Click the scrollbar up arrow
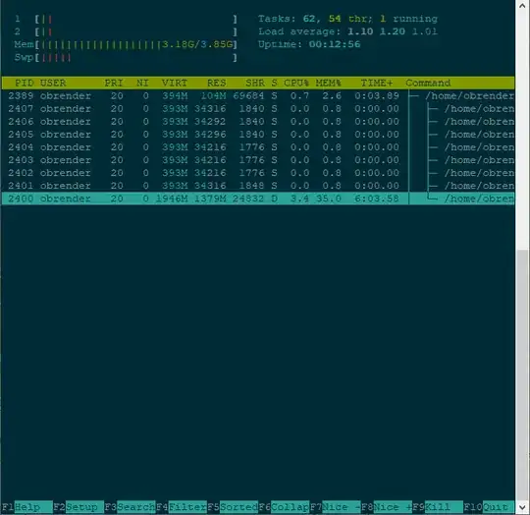The width and height of the screenshot is (530, 515). tap(522, 5)
